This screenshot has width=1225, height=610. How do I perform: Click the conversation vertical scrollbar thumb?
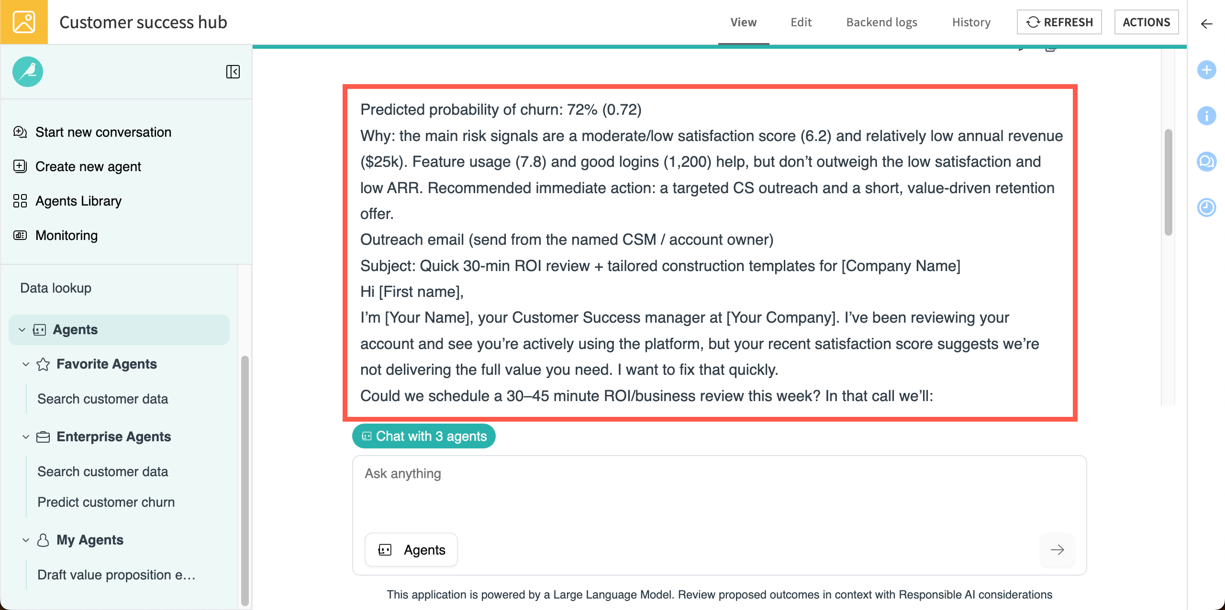coord(1168,182)
